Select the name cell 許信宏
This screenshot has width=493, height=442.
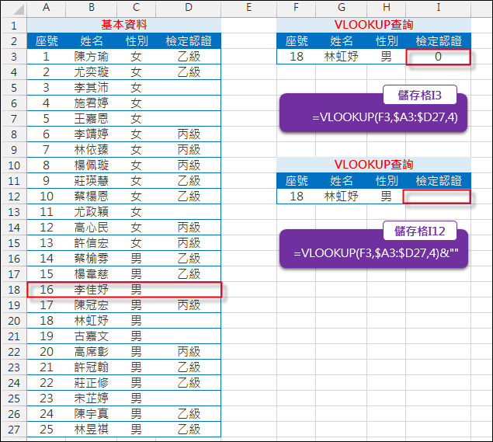click(91, 243)
